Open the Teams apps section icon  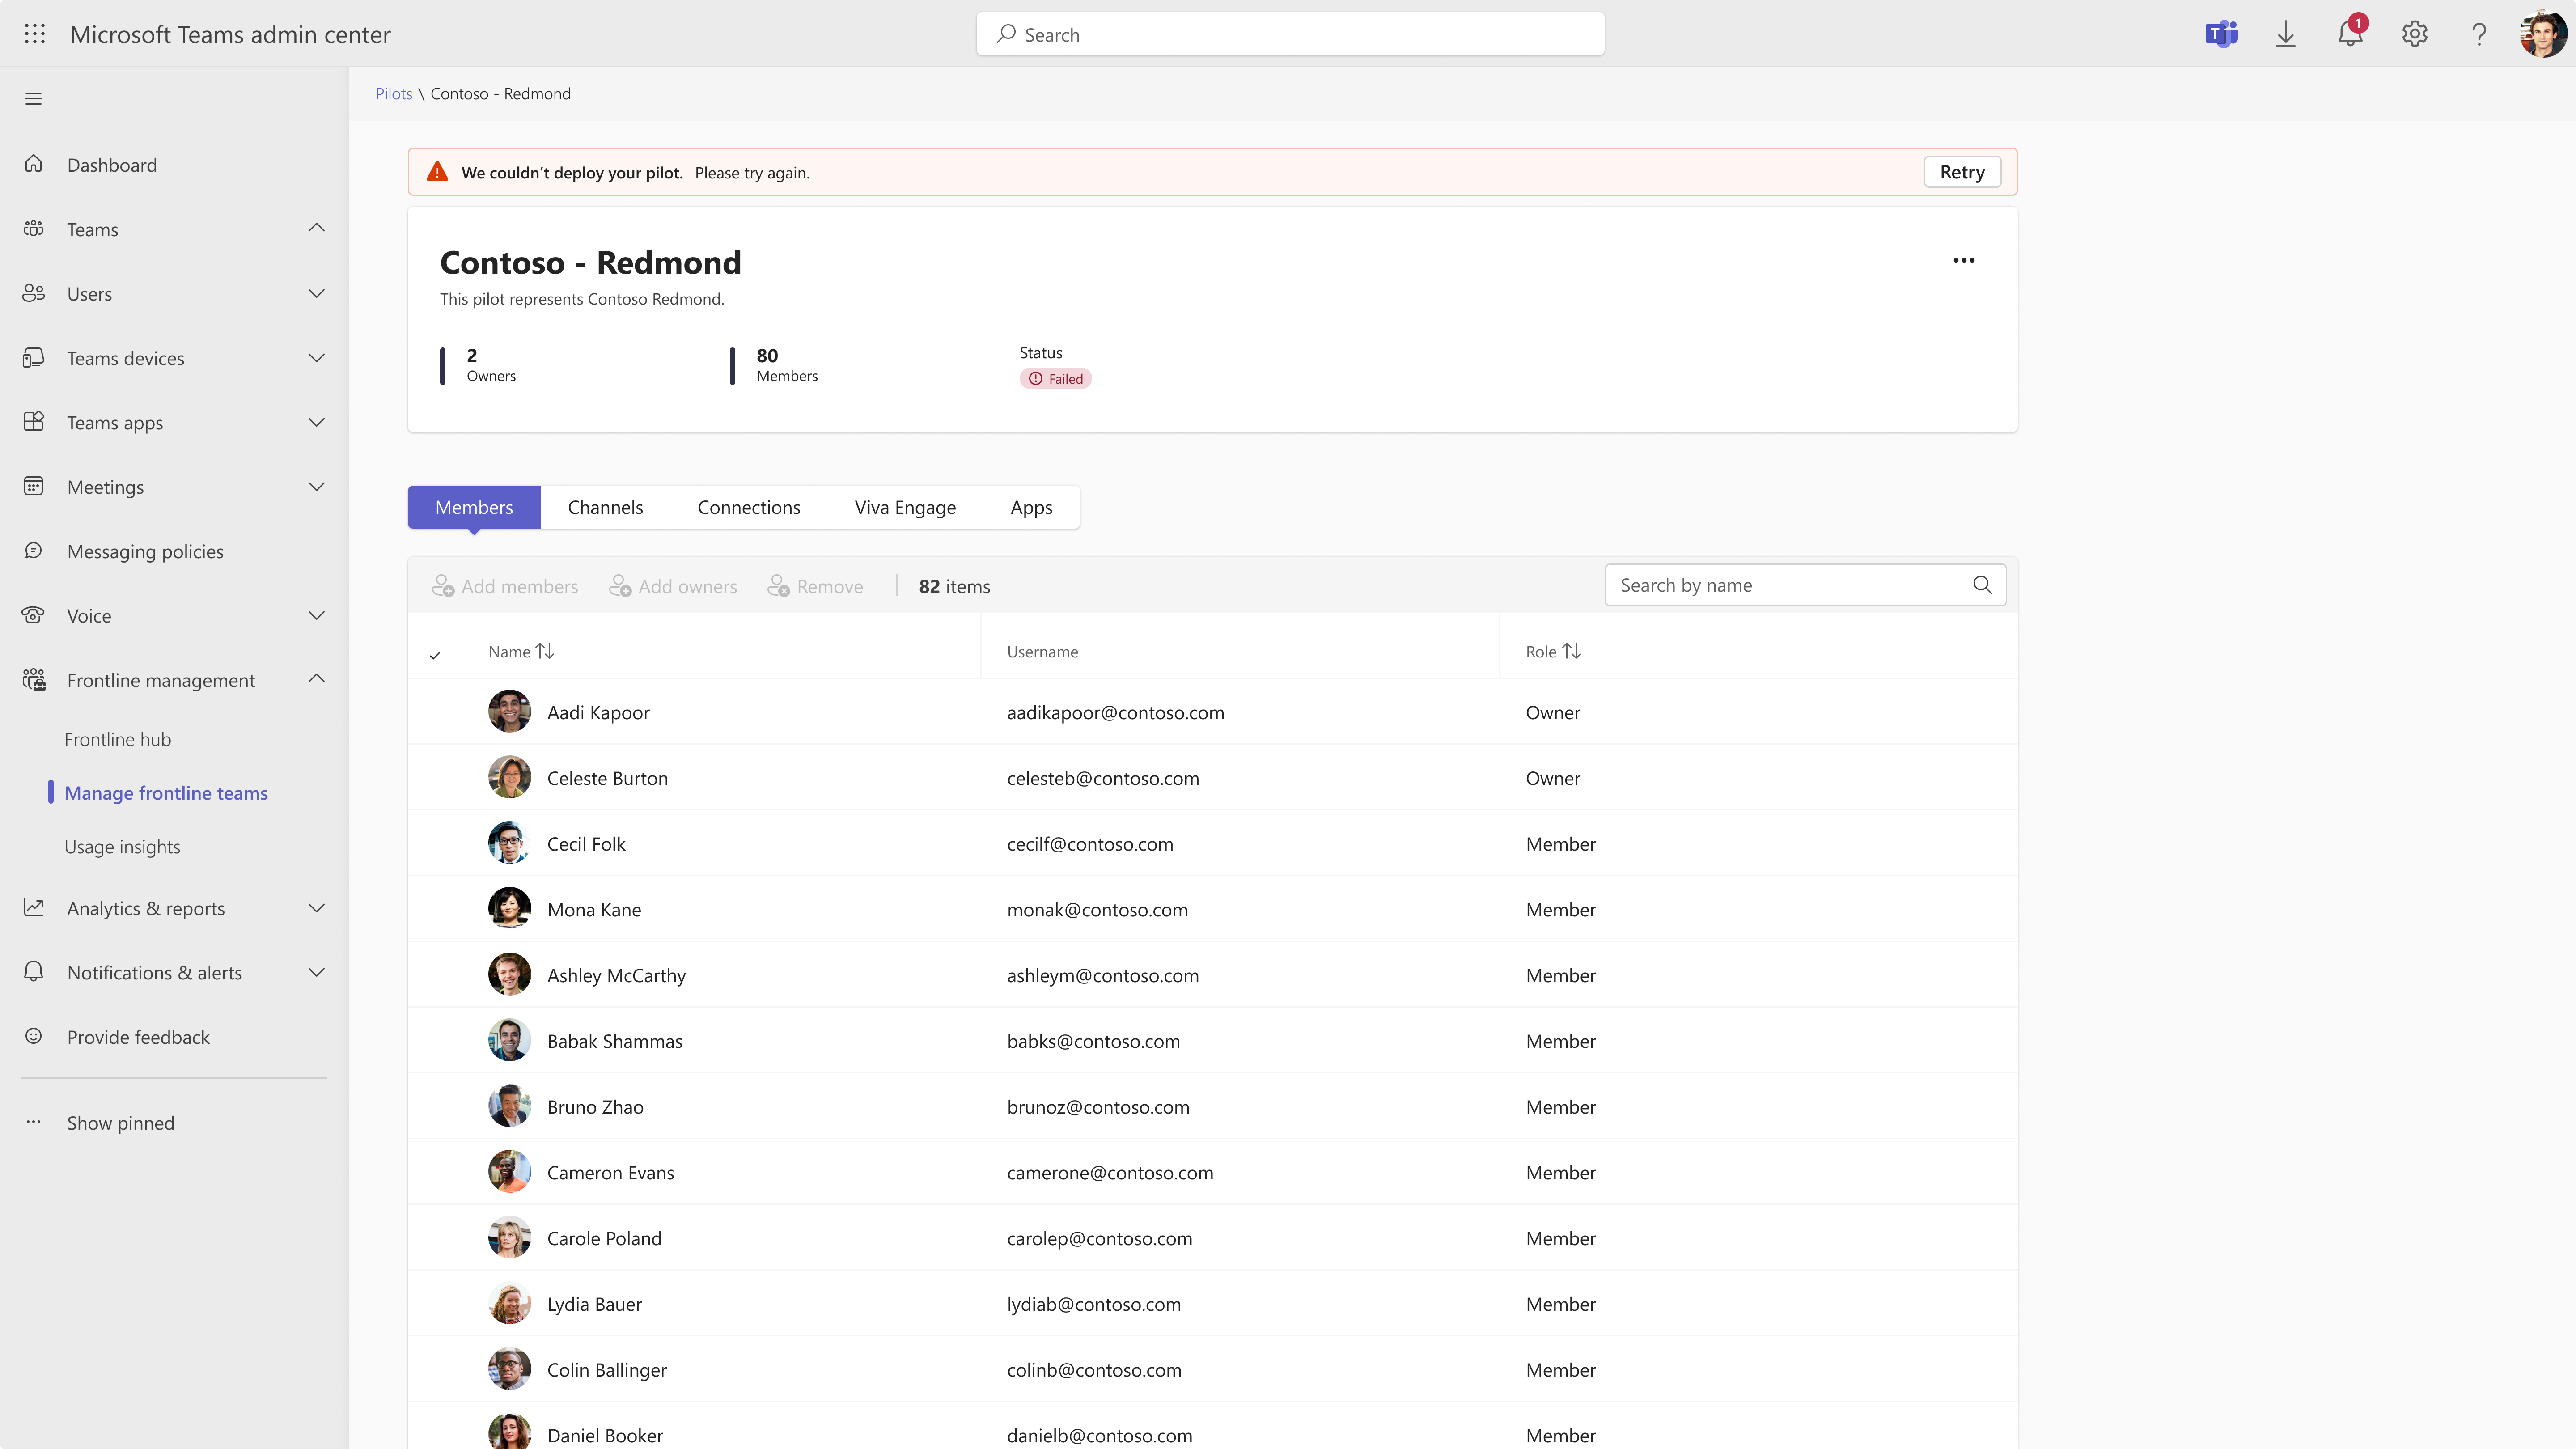(x=34, y=422)
